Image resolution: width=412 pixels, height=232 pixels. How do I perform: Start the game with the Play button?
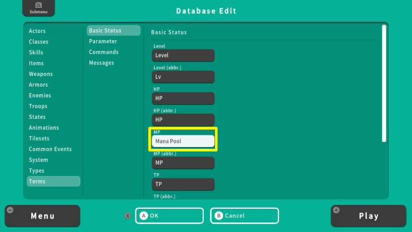coord(368,216)
